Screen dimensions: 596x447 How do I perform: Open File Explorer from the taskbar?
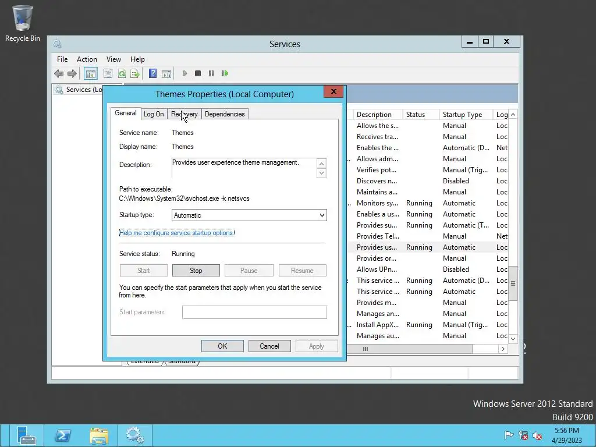point(99,435)
